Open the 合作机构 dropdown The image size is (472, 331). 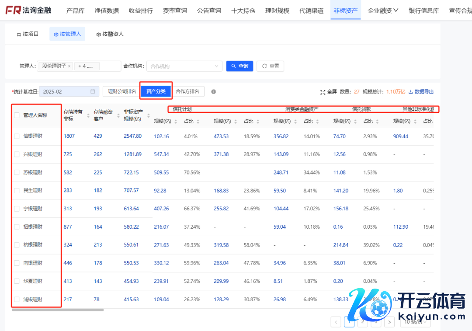184,66
